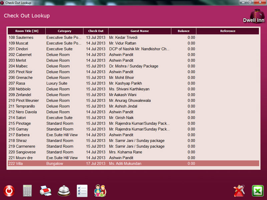Open the calculator tool icon
The height and width of the screenshot is (200, 267).
point(27,191)
